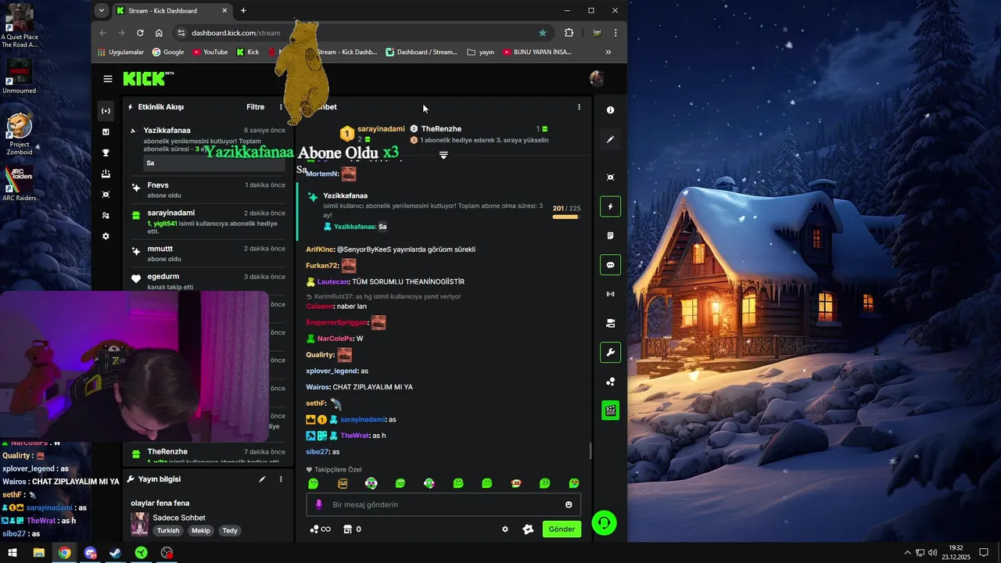Edit stream info with the pencil icon

coord(262,479)
